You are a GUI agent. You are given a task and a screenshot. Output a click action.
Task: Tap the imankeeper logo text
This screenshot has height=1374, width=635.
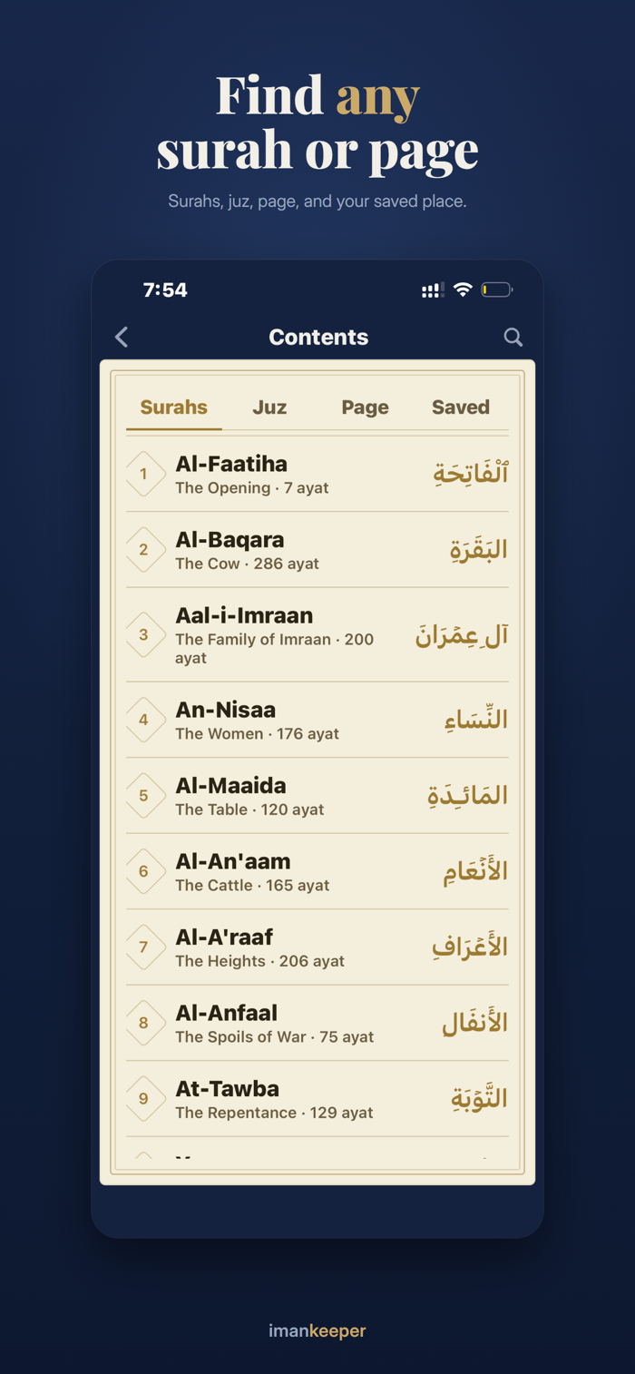[x=317, y=1330]
